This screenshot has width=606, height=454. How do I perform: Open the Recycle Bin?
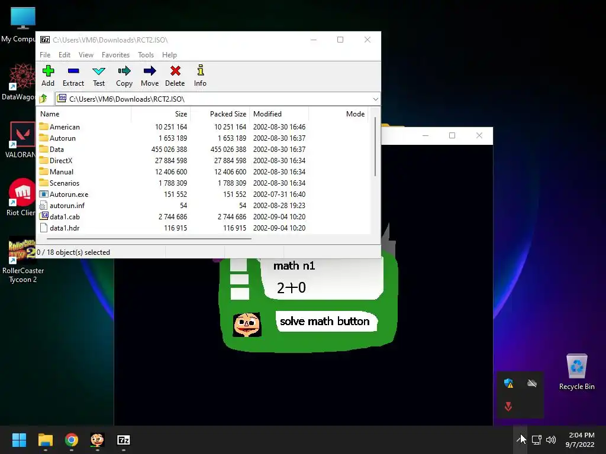(x=576, y=372)
